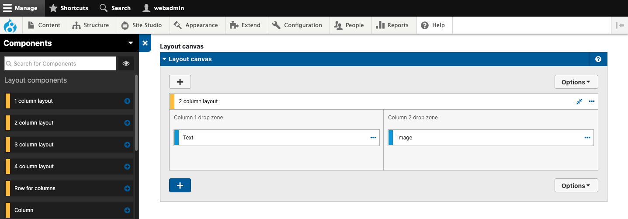Add the Column component plus icon

point(127,210)
